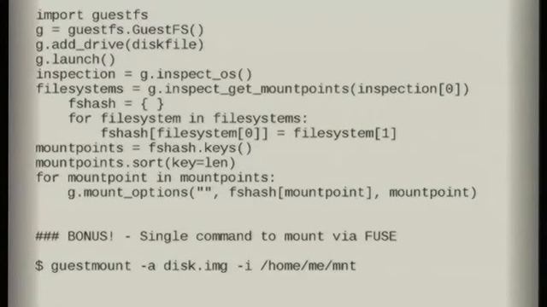547x307 pixels.
Task: Click 'inspection = g.inspect_os()' line
Action: 144,74
